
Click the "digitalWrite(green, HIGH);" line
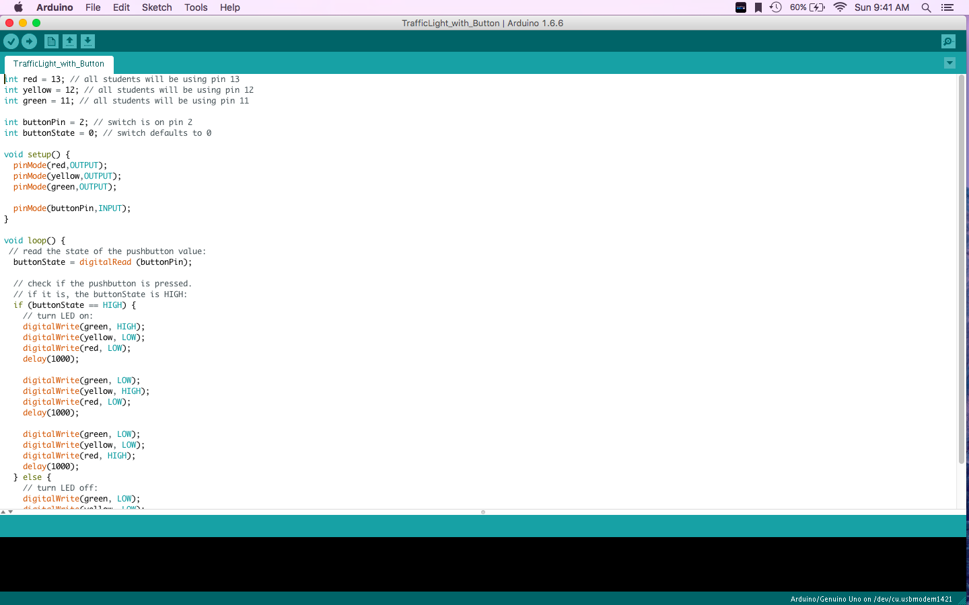83,327
